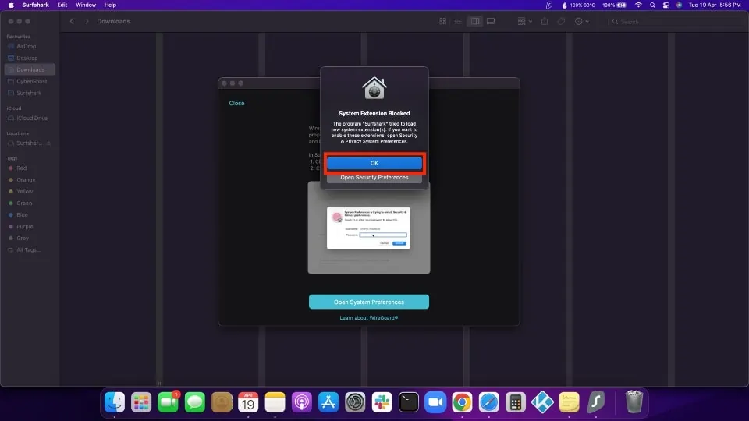Viewport: 749px width, 421px height.
Task: Switch Finder to gallery view
Action: tap(491, 22)
